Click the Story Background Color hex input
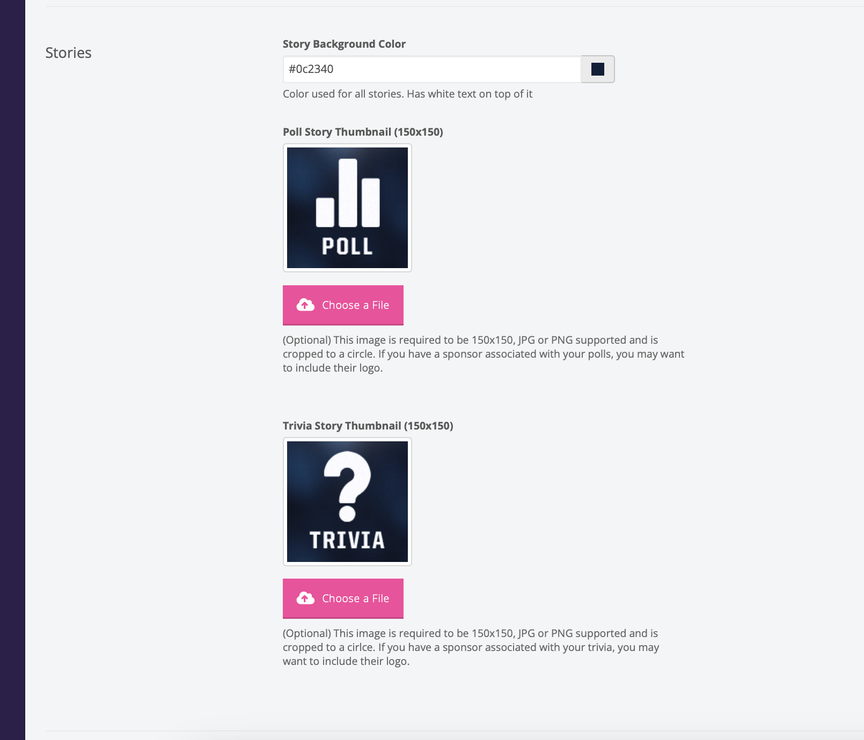This screenshot has height=740, width=864. tap(431, 69)
